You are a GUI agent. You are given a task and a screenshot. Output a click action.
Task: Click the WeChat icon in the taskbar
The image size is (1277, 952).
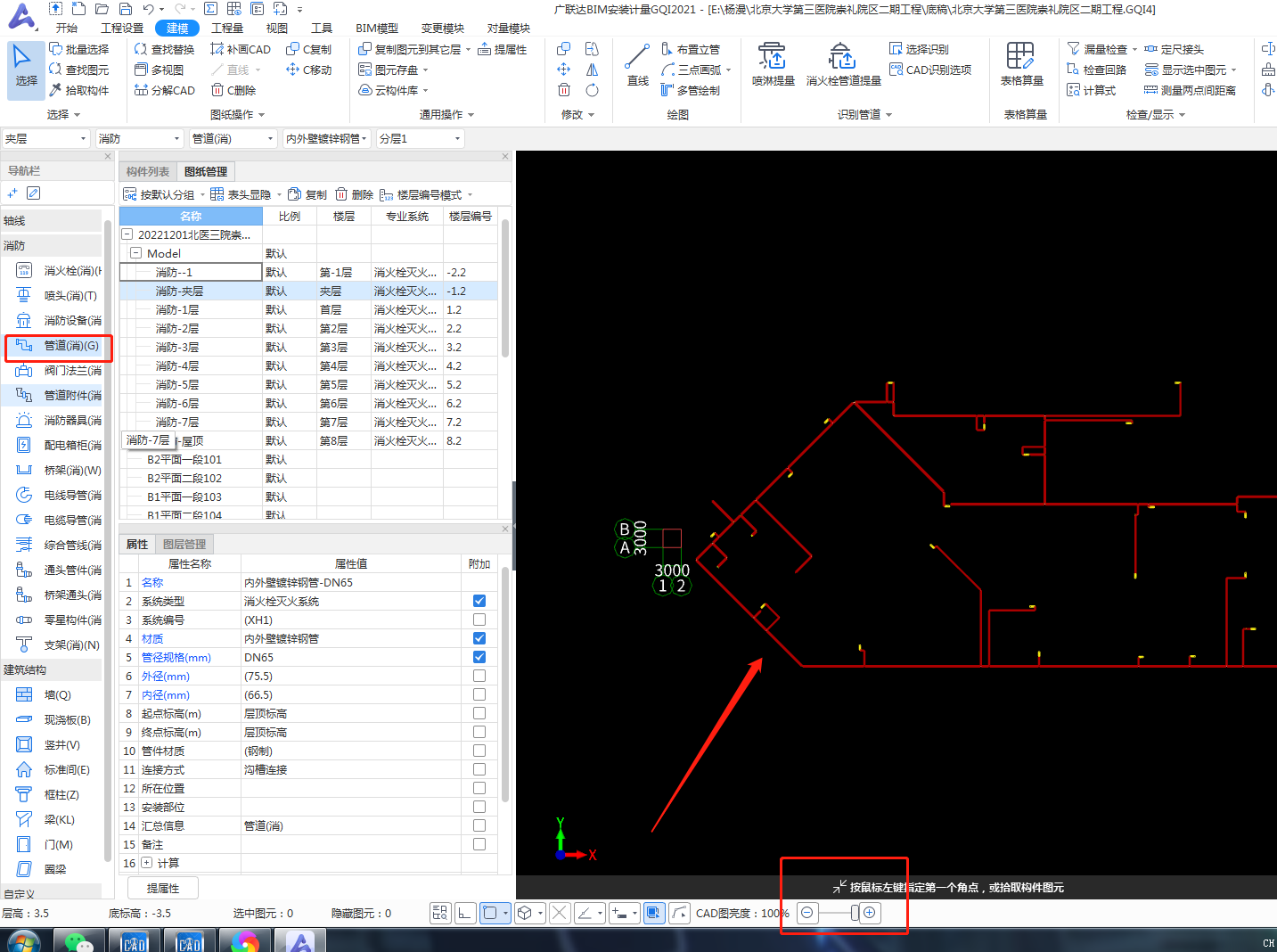[79, 940]
